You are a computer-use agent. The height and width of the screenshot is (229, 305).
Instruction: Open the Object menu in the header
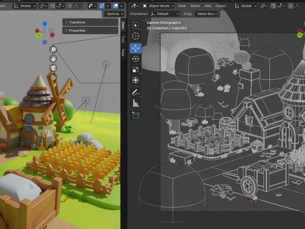click(221, 6)
